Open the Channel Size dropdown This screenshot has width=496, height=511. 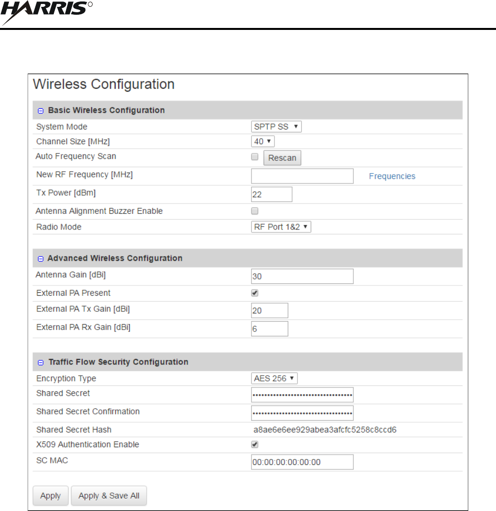(263, 141)
